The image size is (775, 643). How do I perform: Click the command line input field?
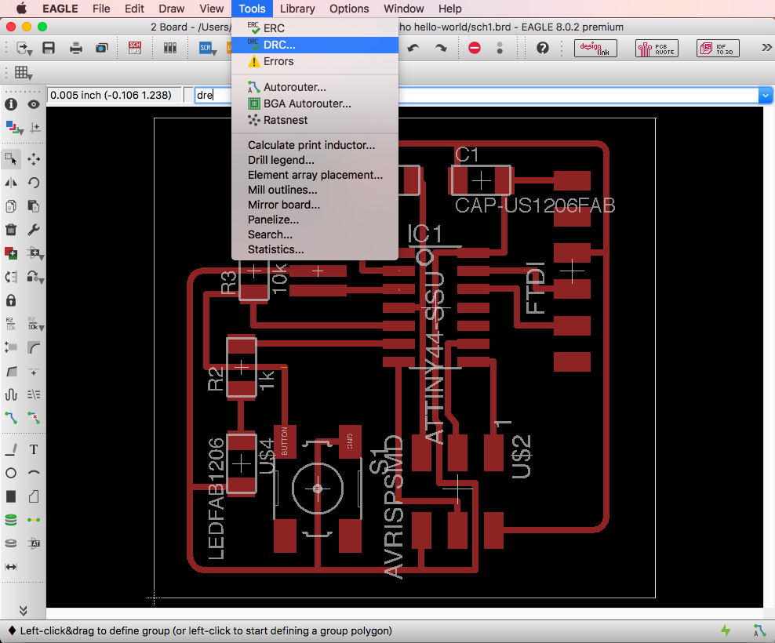tap(476, 96)
